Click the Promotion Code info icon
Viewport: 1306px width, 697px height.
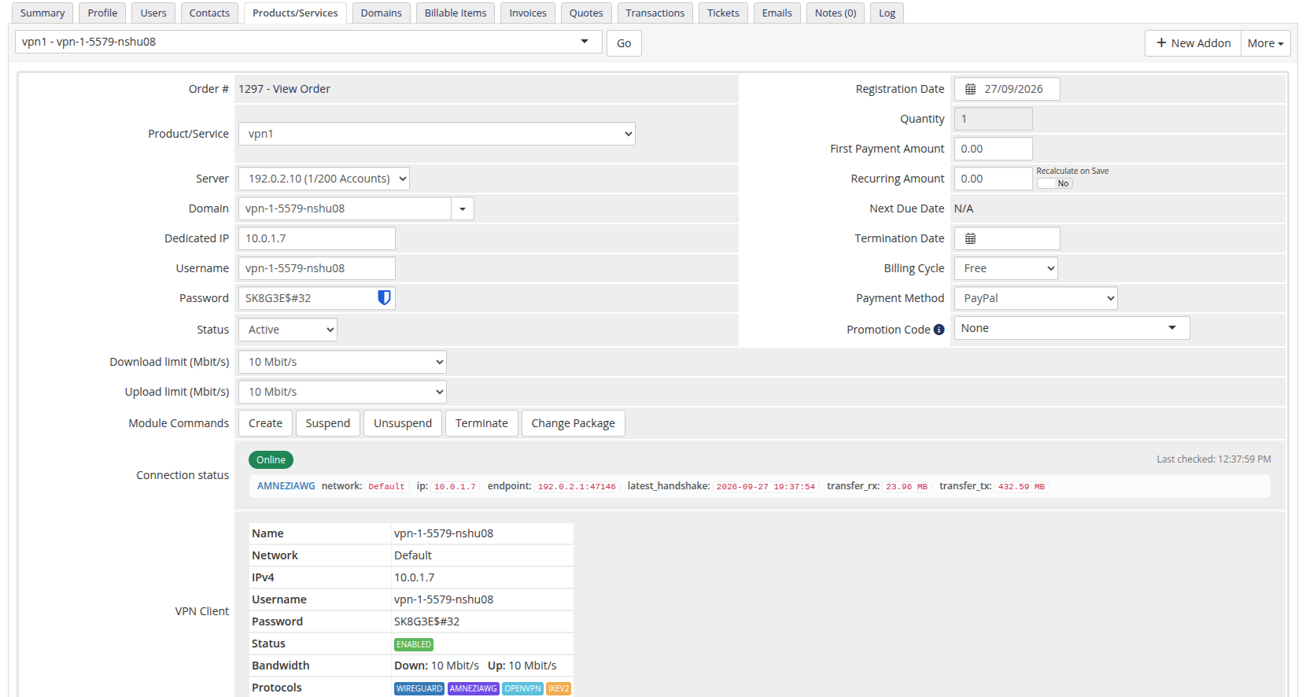pyautogui.click(x=939, y=330)
